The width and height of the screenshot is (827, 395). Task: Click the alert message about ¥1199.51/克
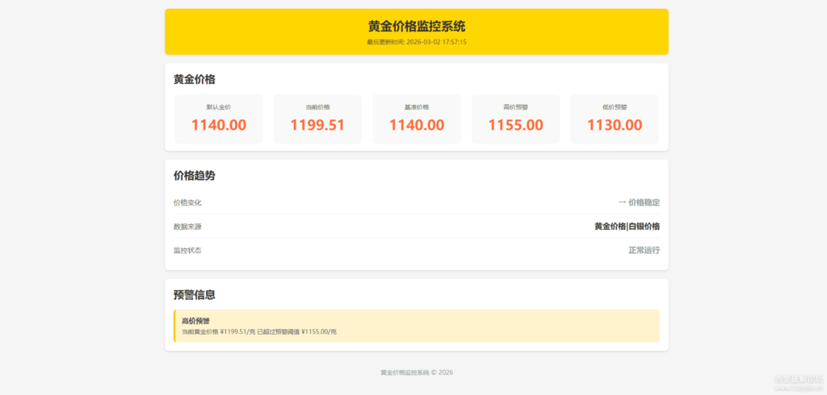(x=258, y=331)
